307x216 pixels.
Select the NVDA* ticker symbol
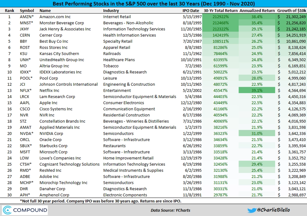click(x=27, y=133)
